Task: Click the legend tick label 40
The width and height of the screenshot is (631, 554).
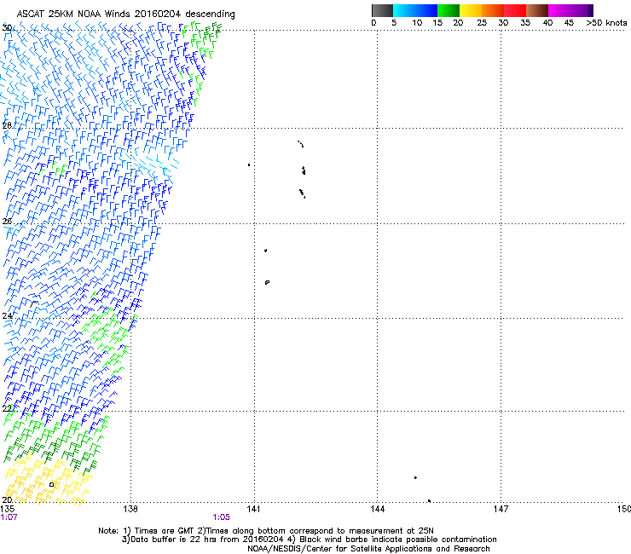Action: tap(547, 23)
